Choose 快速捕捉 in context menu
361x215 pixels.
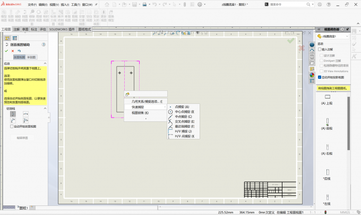coord(145,107)
